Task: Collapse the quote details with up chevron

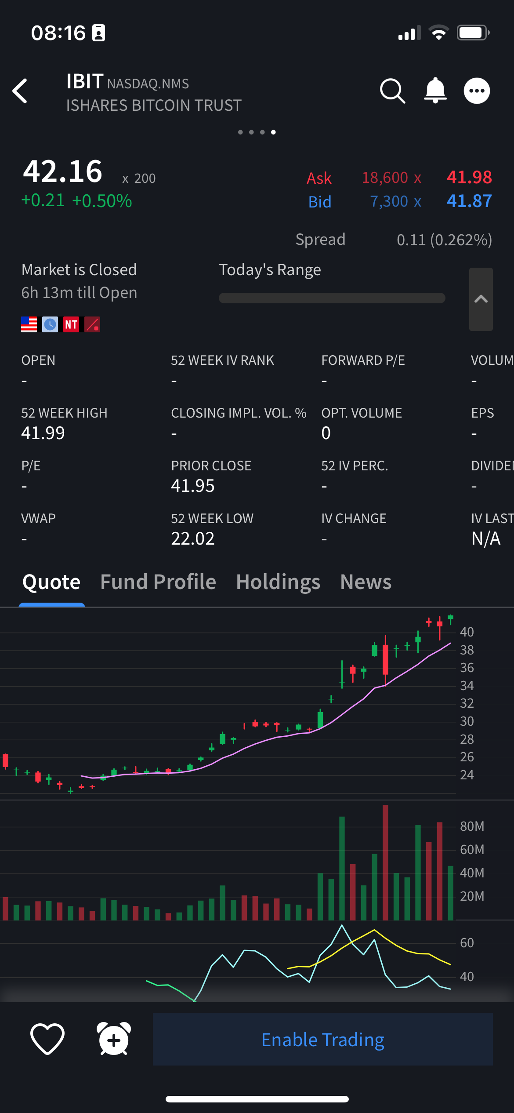Action: (481, 299)
